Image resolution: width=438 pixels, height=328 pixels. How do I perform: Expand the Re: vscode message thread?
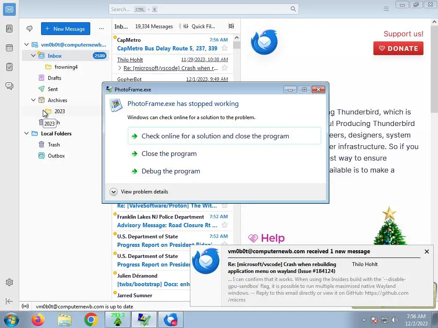120,68
